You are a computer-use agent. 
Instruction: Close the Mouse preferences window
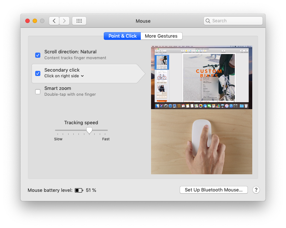[x=27, y=21]
